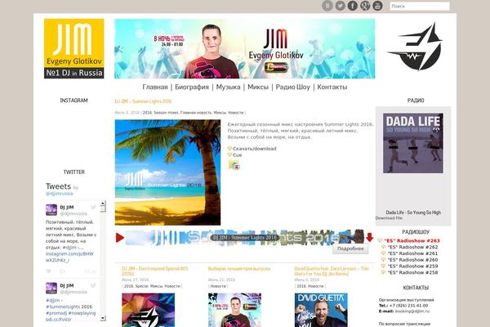
Task: Click the Новости category under the Guetta post
Action: pyautogui.click(x=315, y=286)
